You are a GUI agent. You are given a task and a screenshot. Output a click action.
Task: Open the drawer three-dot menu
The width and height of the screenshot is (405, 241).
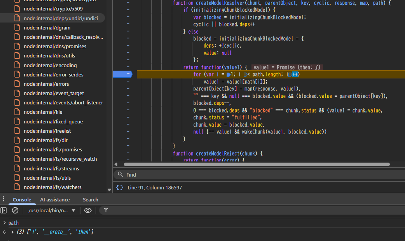click(3, 199)
